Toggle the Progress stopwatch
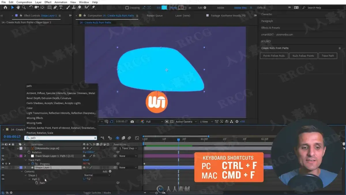 click(33, 164)
